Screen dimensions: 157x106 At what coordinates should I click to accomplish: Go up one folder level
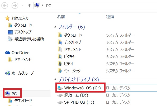(x=29, y=6)
